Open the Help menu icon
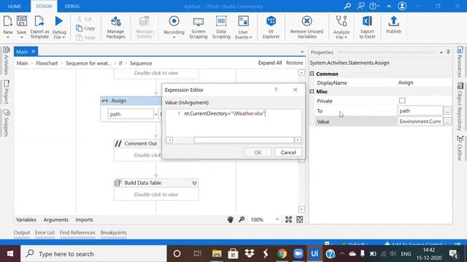Viewport: 467px width, 262px height. tap(374, 6)
